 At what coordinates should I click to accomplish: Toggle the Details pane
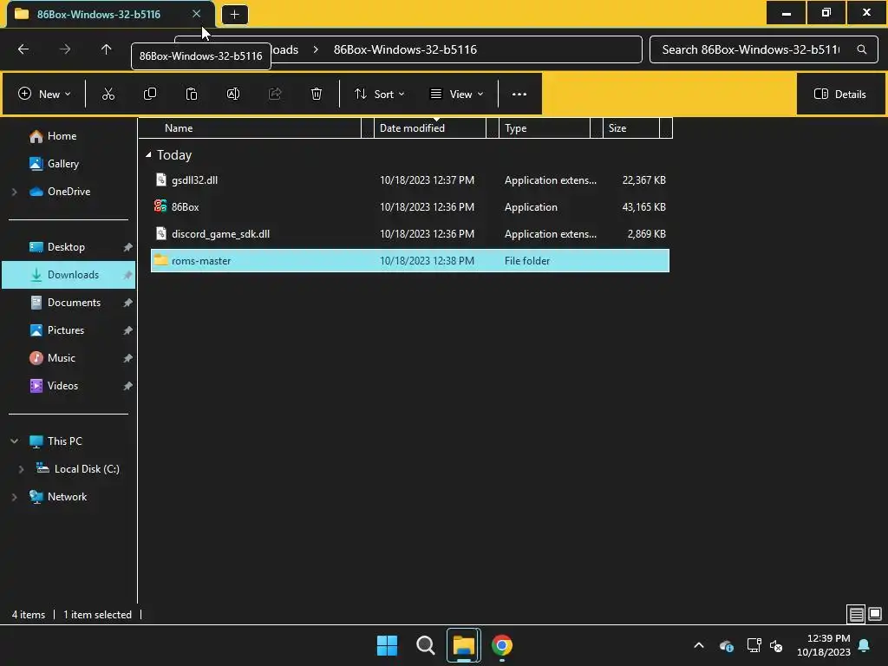(840, 94)
